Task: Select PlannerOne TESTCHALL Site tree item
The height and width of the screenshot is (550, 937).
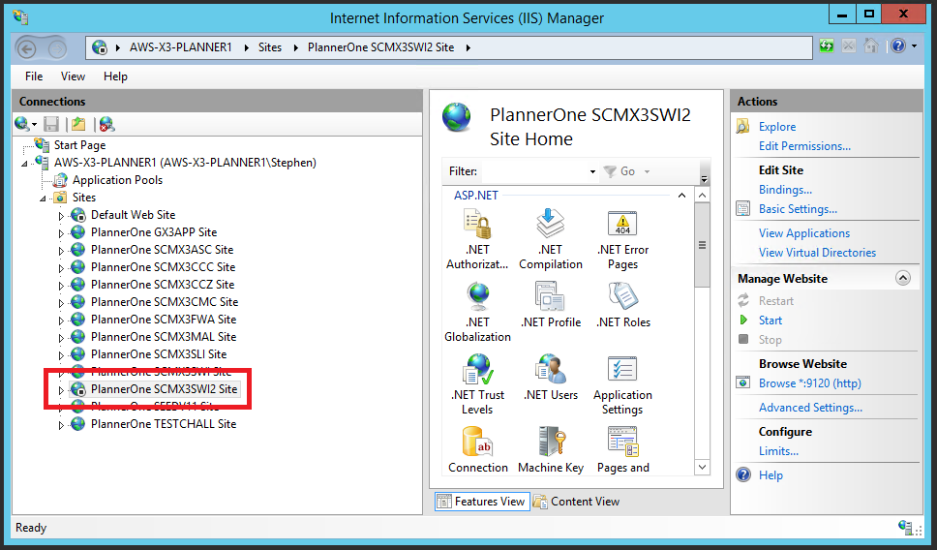Action: pyautogui.click(x=164, y=424)
